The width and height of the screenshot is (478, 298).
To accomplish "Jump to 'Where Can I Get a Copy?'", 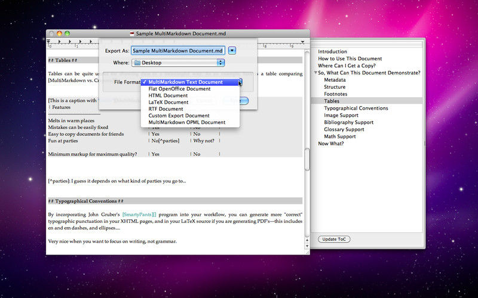I will [347, 66].
